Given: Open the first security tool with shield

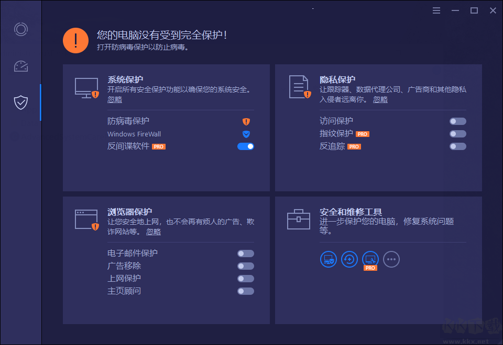Looking at the screenshot, I should pyautogui.click(x=328, y=259).
